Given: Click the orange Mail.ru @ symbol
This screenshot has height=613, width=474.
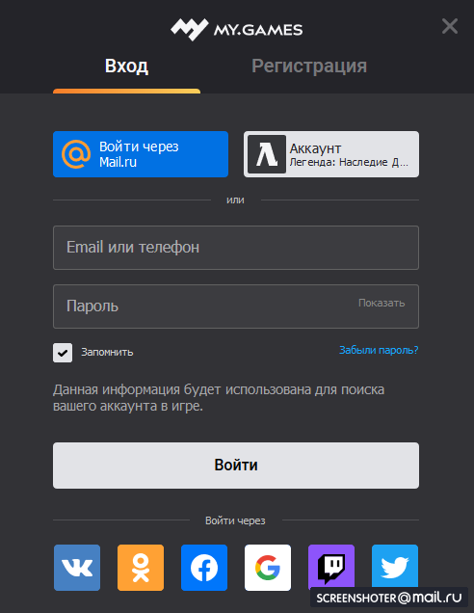Looking at the screenshot, I should click(76, 154).
